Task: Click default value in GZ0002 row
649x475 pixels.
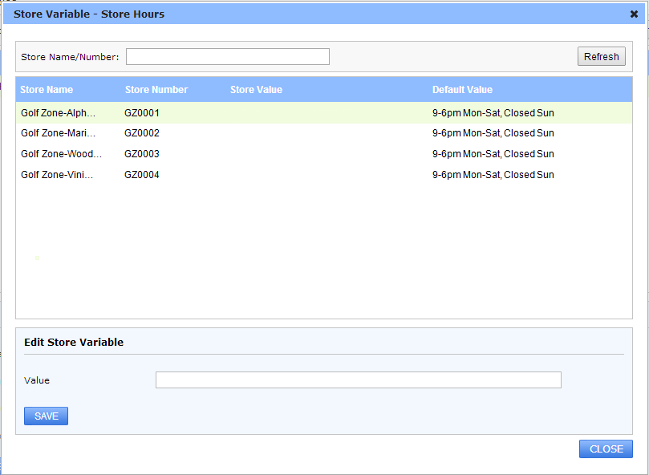Action: click(x=493, y=133)
